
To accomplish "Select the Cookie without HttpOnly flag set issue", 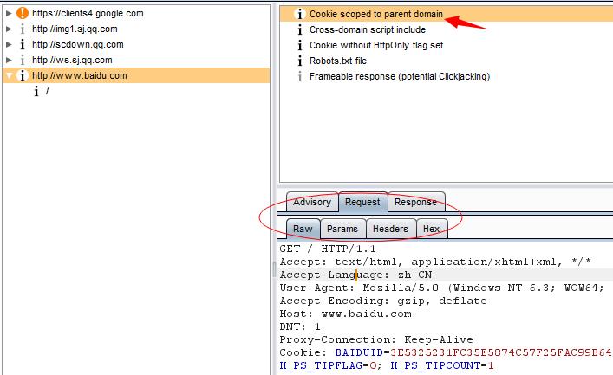I will click(376, 45).
